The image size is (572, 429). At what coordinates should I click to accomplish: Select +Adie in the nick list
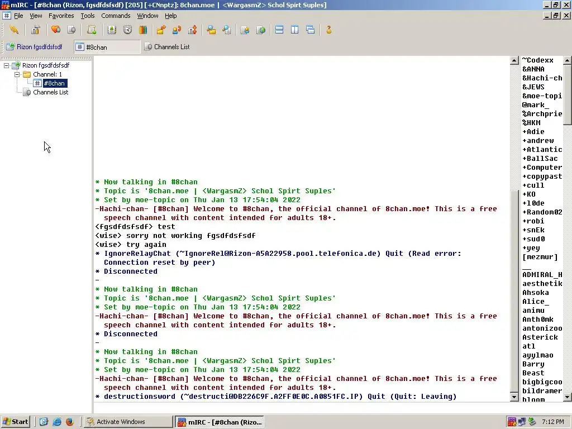click(x=533, y=132)
